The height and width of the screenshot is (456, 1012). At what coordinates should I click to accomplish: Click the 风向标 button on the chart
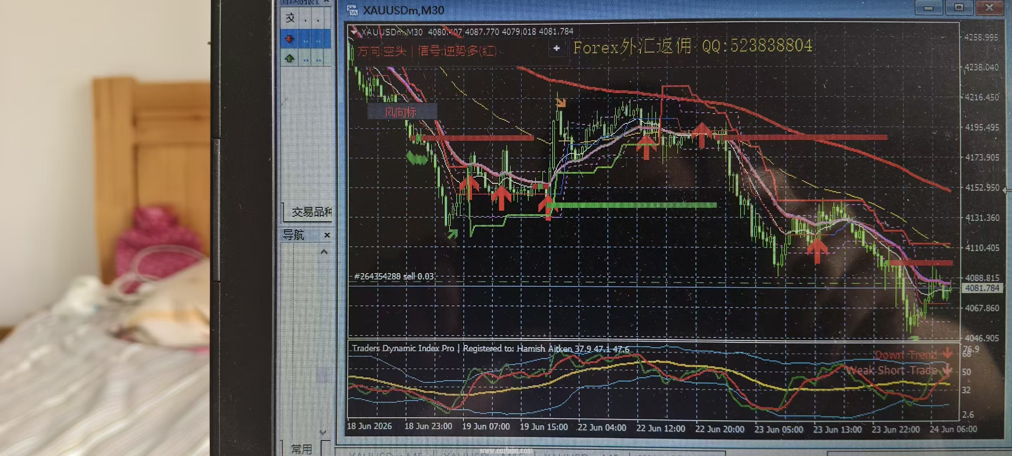tap(402, 112)
